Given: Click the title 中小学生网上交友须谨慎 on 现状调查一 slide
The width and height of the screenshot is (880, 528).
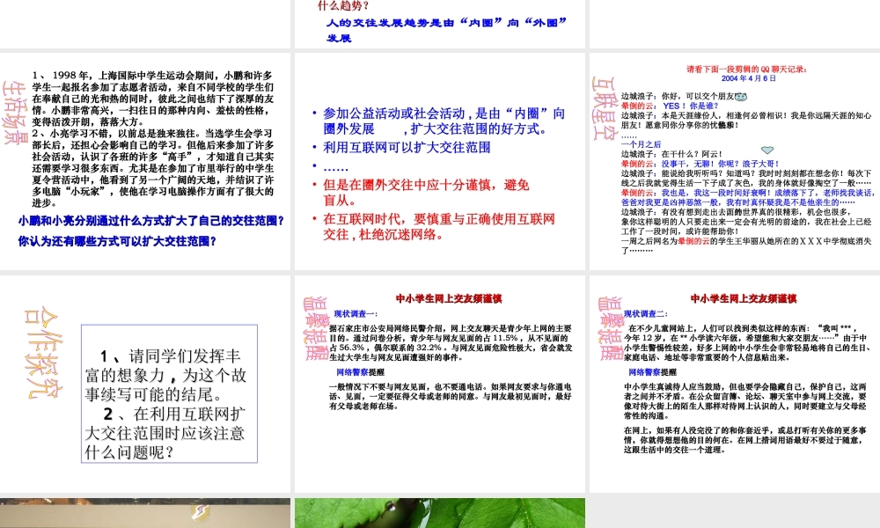Looking at the screenshot, I should [x=449, y=298].
